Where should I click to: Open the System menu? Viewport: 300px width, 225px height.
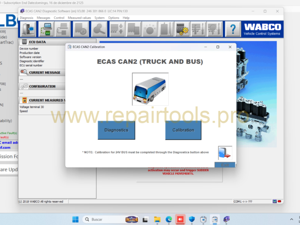[x=99, y=18]
